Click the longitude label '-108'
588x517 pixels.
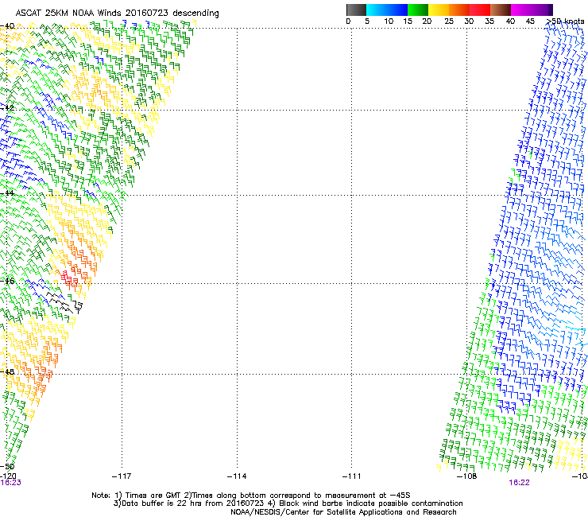coord(466,476)
